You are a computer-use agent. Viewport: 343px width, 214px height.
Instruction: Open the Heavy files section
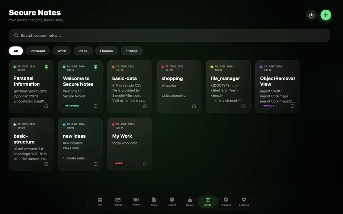click(190, 201)
